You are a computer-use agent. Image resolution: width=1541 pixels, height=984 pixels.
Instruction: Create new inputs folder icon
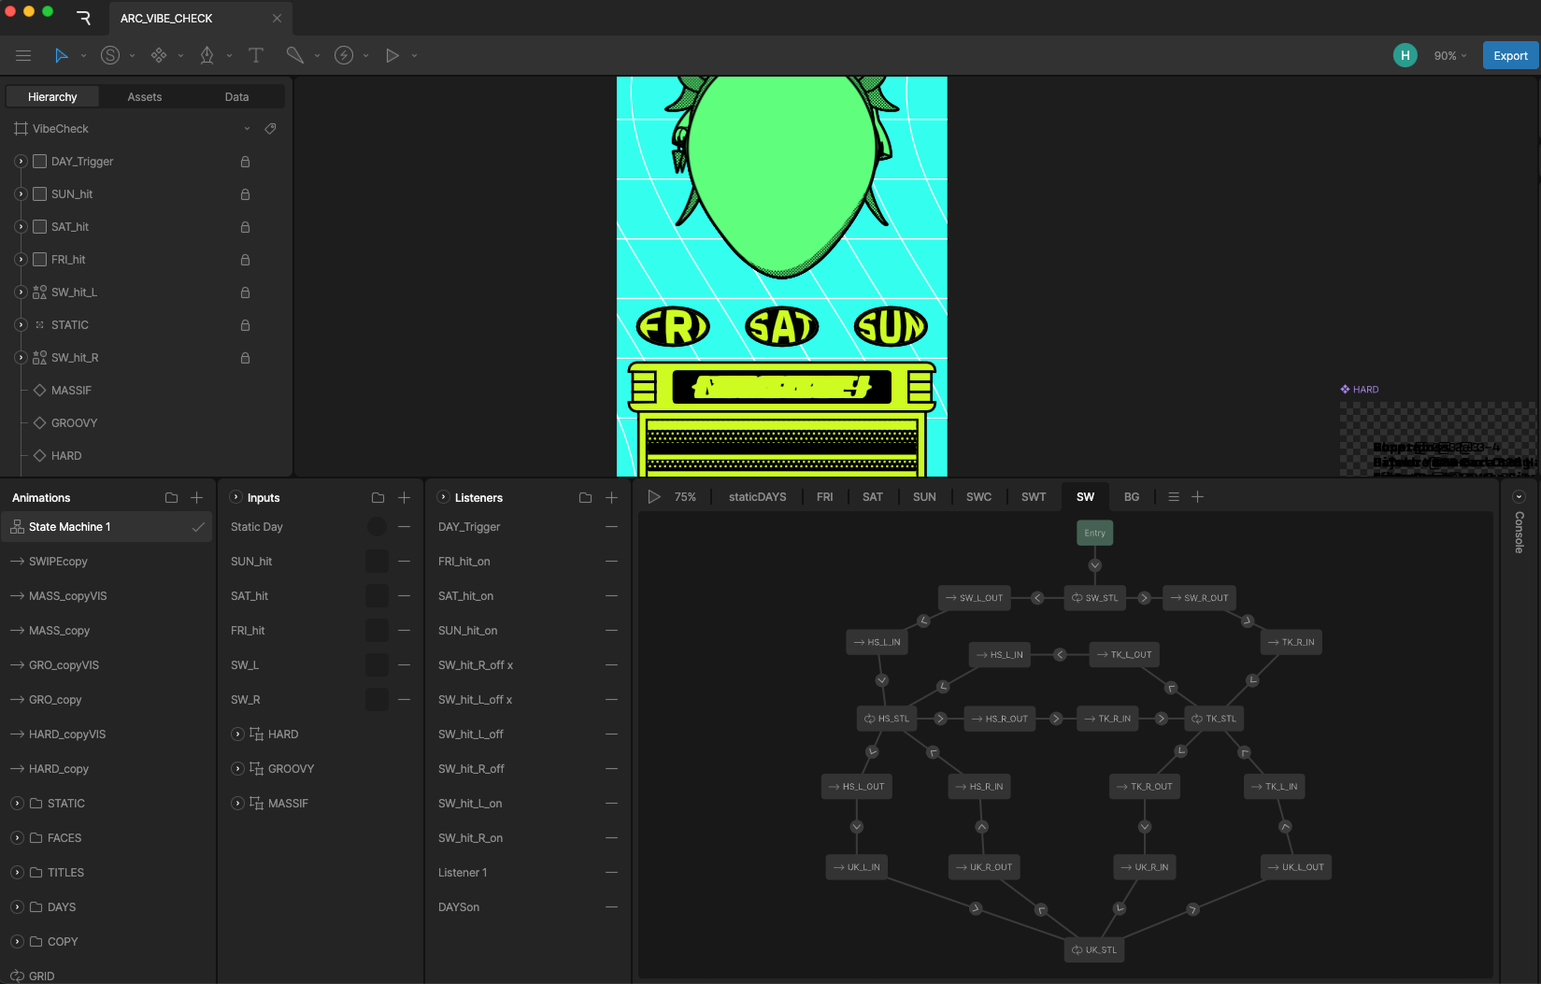[378, 497]
